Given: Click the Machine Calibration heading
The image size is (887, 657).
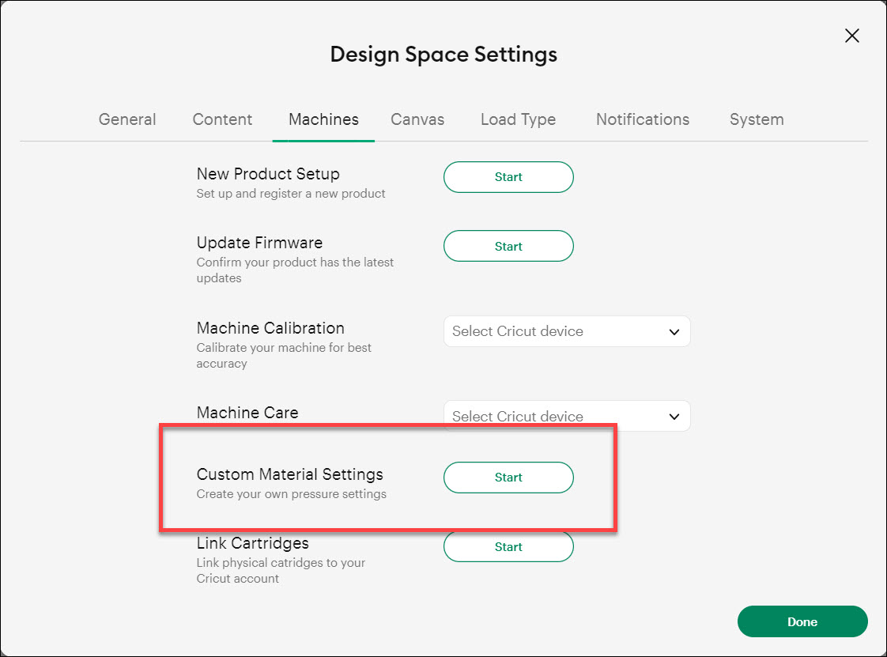Looking at the screenshot, I should pos(270,328).
